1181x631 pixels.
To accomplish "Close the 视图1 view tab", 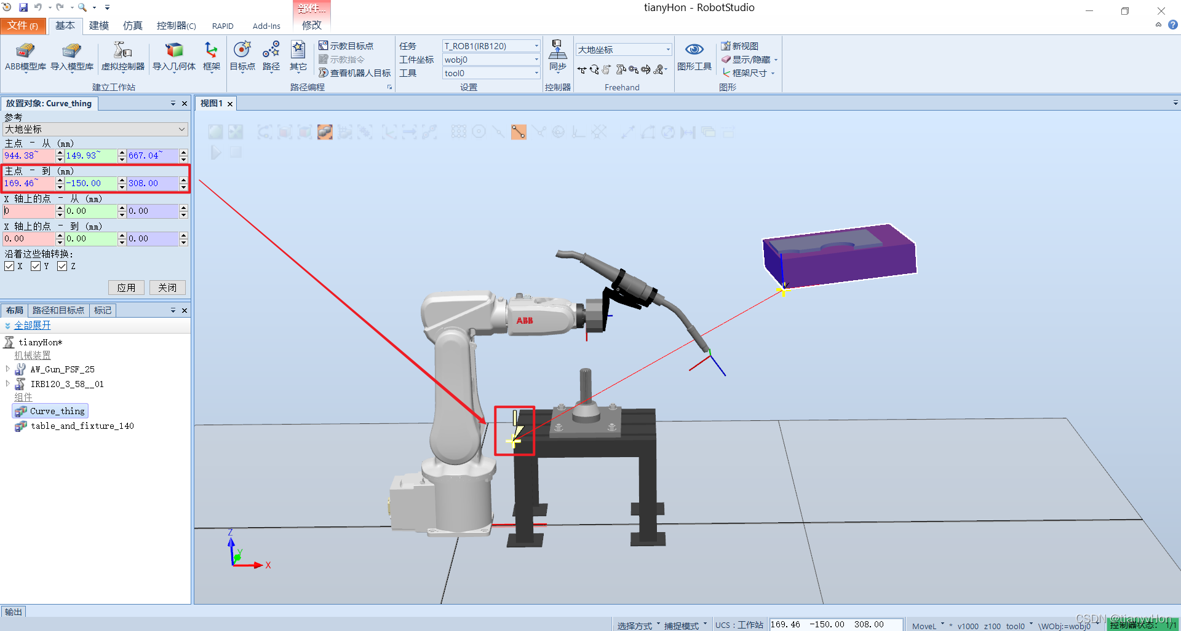I will [x=230, y=104].
